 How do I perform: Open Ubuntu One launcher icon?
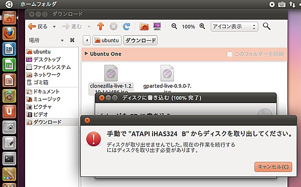[x=9, y=112]
